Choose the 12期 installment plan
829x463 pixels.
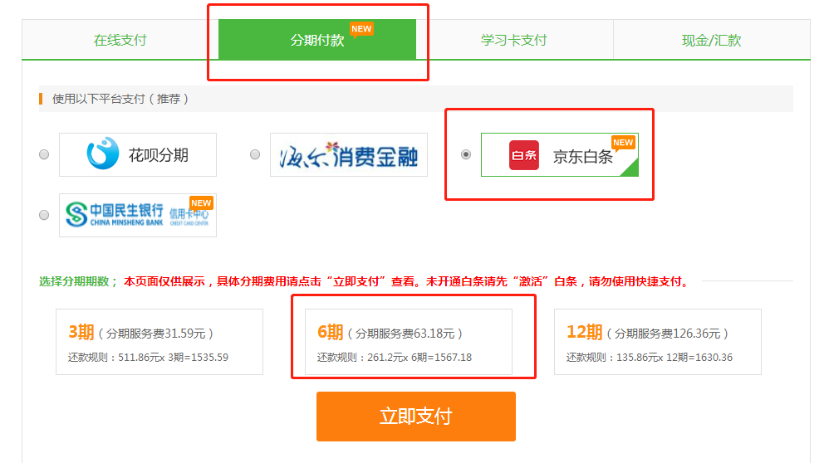point(657,342)
